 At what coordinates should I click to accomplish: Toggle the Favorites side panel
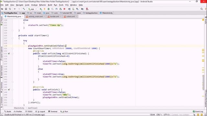coord(1,87)
